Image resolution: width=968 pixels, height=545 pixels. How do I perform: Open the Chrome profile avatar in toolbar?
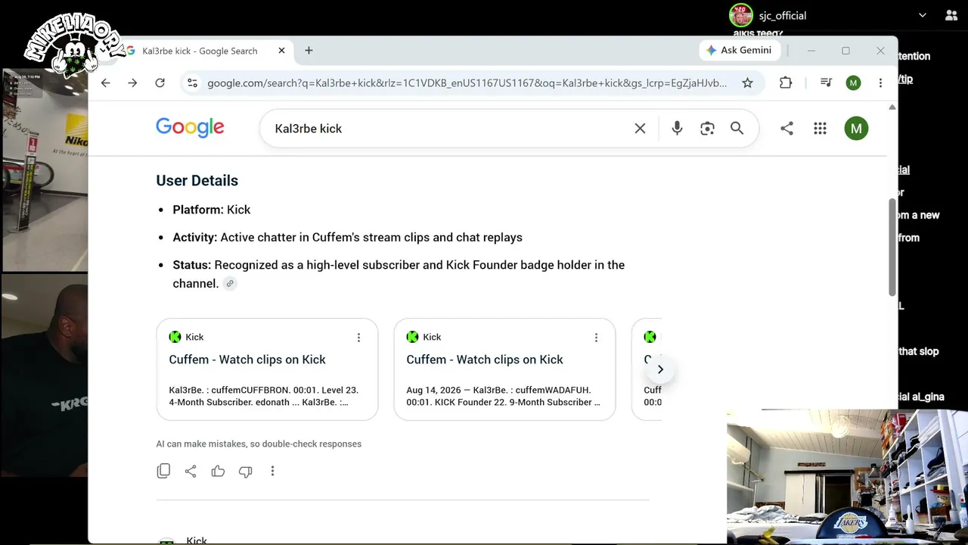tap(853, 83)
